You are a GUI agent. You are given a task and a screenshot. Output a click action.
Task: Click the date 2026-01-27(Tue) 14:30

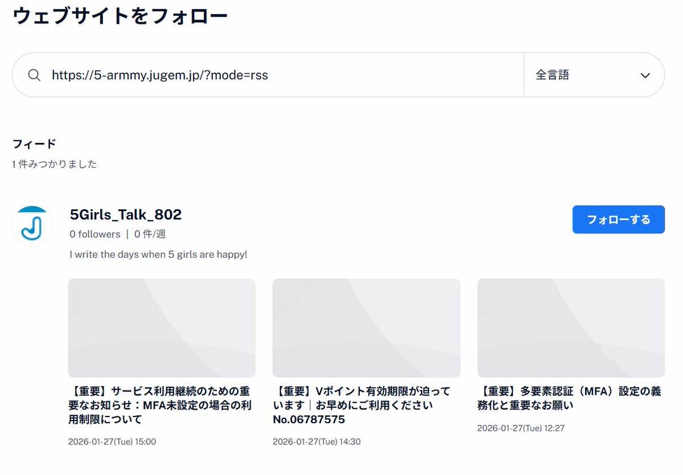[x=316, y=441]
